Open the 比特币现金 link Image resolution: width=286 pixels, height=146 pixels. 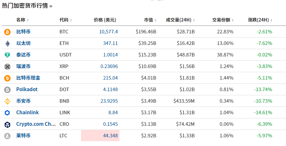click(28, 78)
